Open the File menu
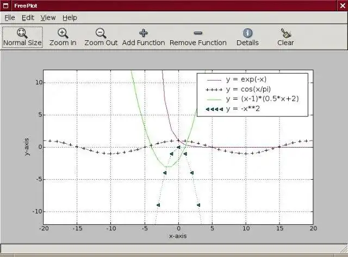 coord(10,17)
